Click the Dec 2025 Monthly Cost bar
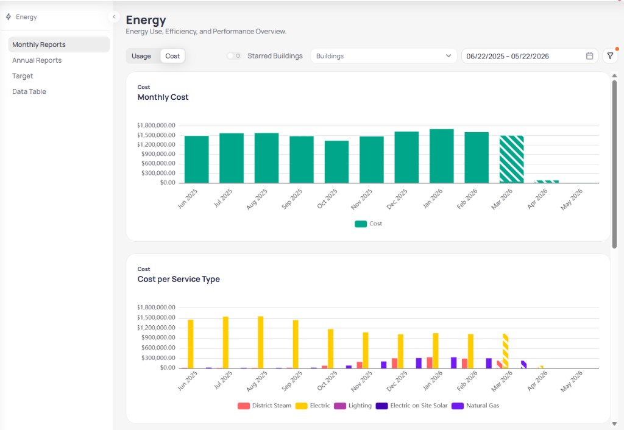Viewport: 624px width, 430px height. point(406,157)
